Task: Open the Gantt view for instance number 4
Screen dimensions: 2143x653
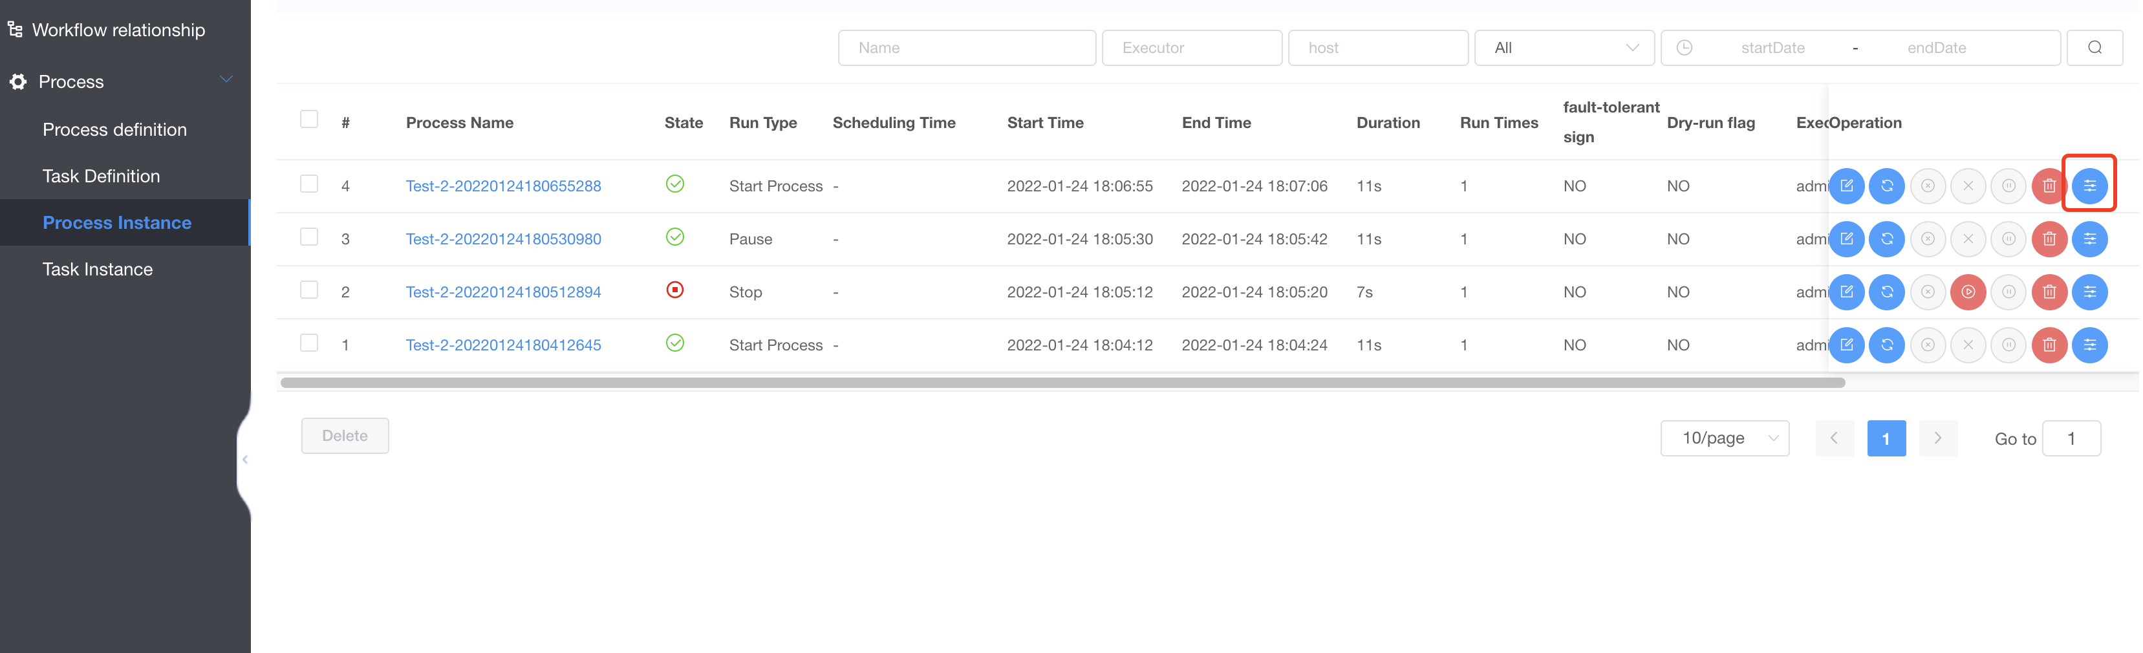Action: pyautogui.click(x=2091, y=186)
